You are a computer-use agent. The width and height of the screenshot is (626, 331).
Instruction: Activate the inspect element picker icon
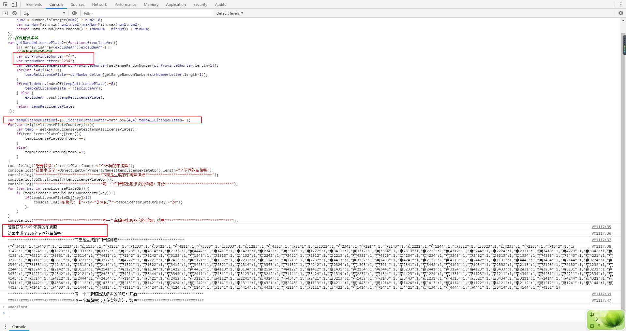tap(5, 4)
